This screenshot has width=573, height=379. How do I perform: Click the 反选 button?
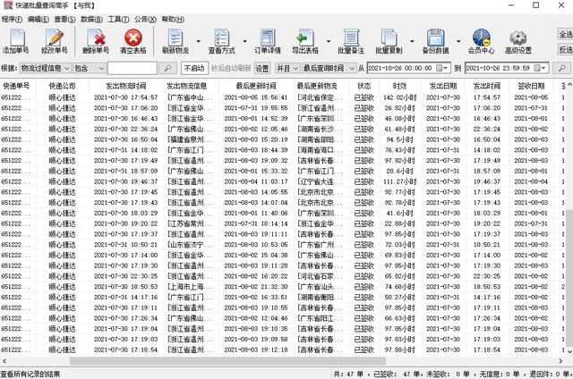pyautogui.click(x=565, y=49)
